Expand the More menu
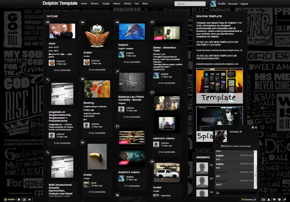The image size is (290, 202). [x=145, y=4]
